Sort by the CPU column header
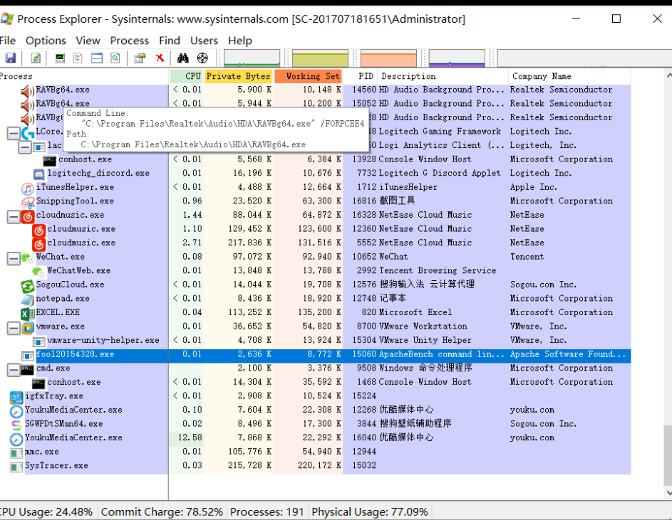 pos(187,76)
